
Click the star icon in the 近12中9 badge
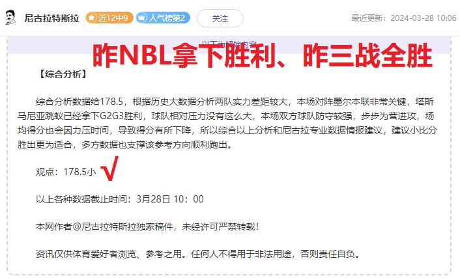pyautogui.click(x=91, y=18)
